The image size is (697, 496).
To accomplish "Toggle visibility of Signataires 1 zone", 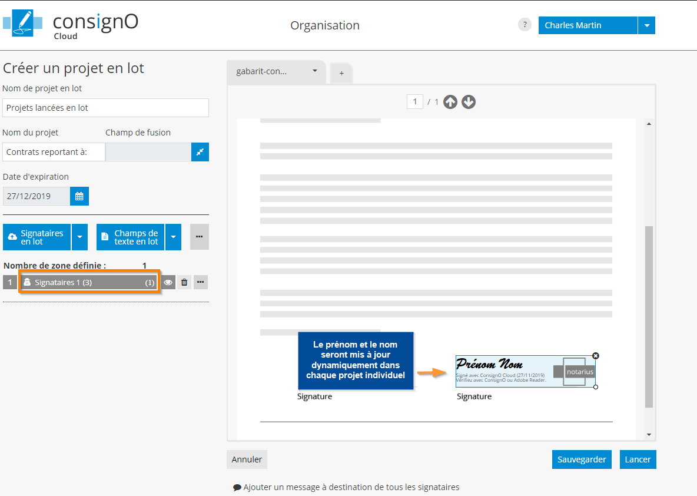I will click(168, 283).
